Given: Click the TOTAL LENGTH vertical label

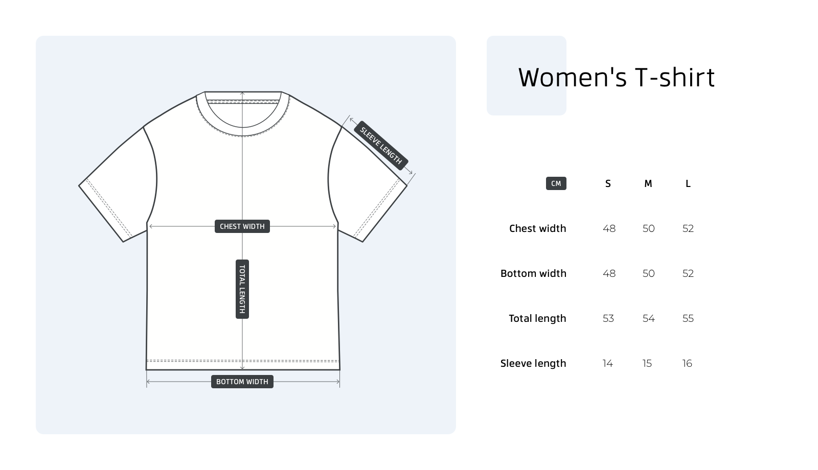Looking at the screenshot, I should pos(242,289).
